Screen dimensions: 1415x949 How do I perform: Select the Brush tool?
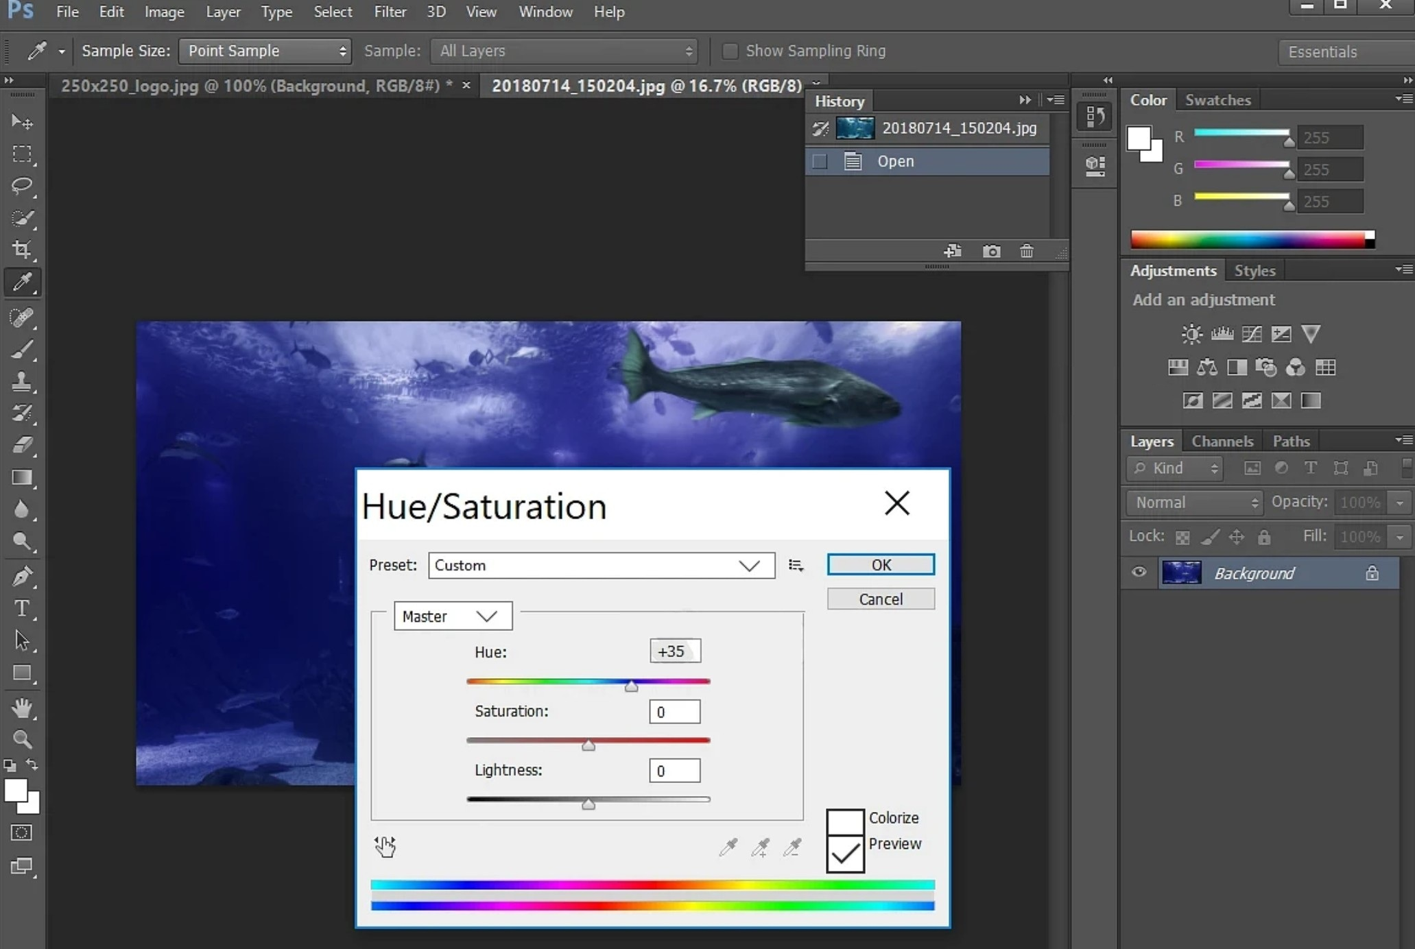tap(21, 350)
